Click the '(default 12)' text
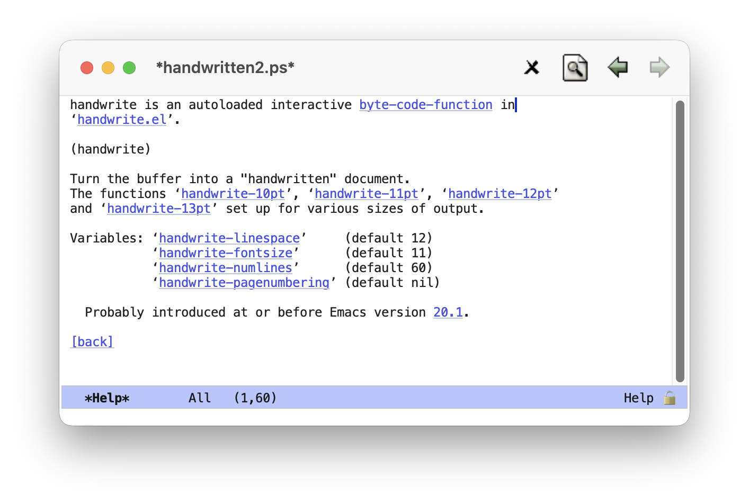The image size is (749, 504). coord(389,238)
